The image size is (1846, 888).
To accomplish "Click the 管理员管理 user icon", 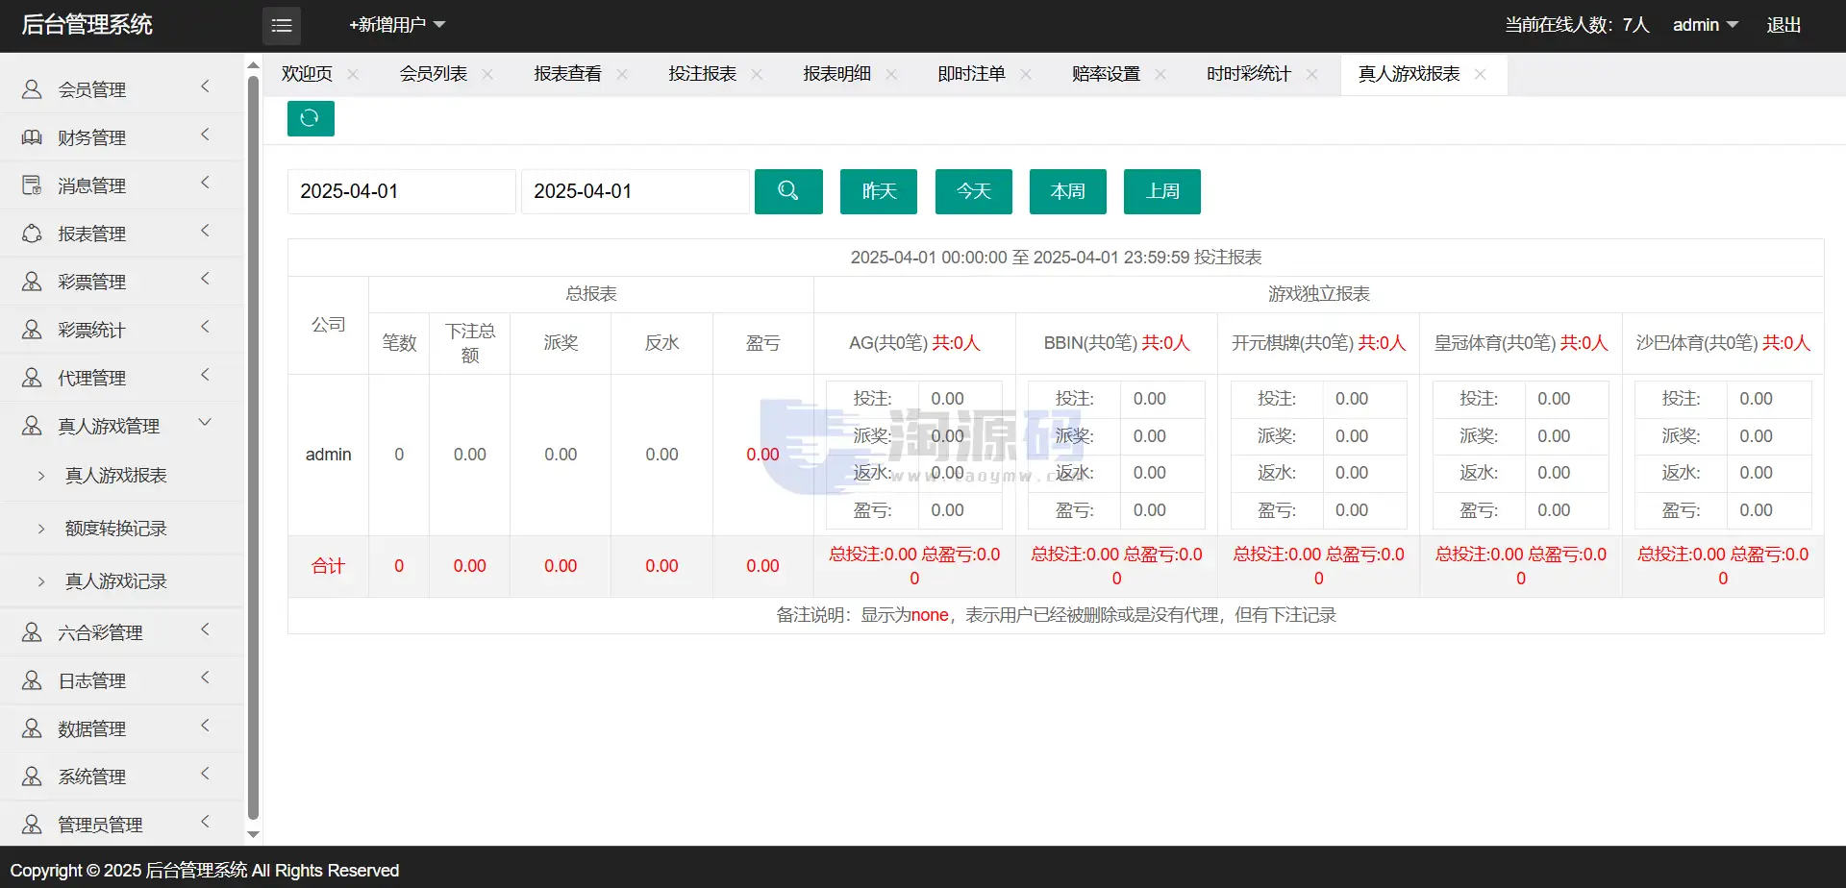I will click(32, 825).
